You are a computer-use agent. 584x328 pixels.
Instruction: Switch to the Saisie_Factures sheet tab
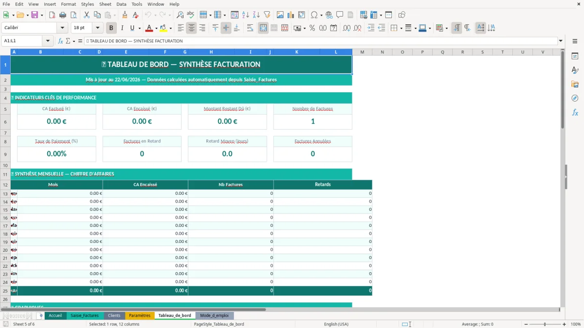click(x=85, y=315)
